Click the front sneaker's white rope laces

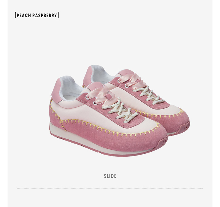point(120,111)
